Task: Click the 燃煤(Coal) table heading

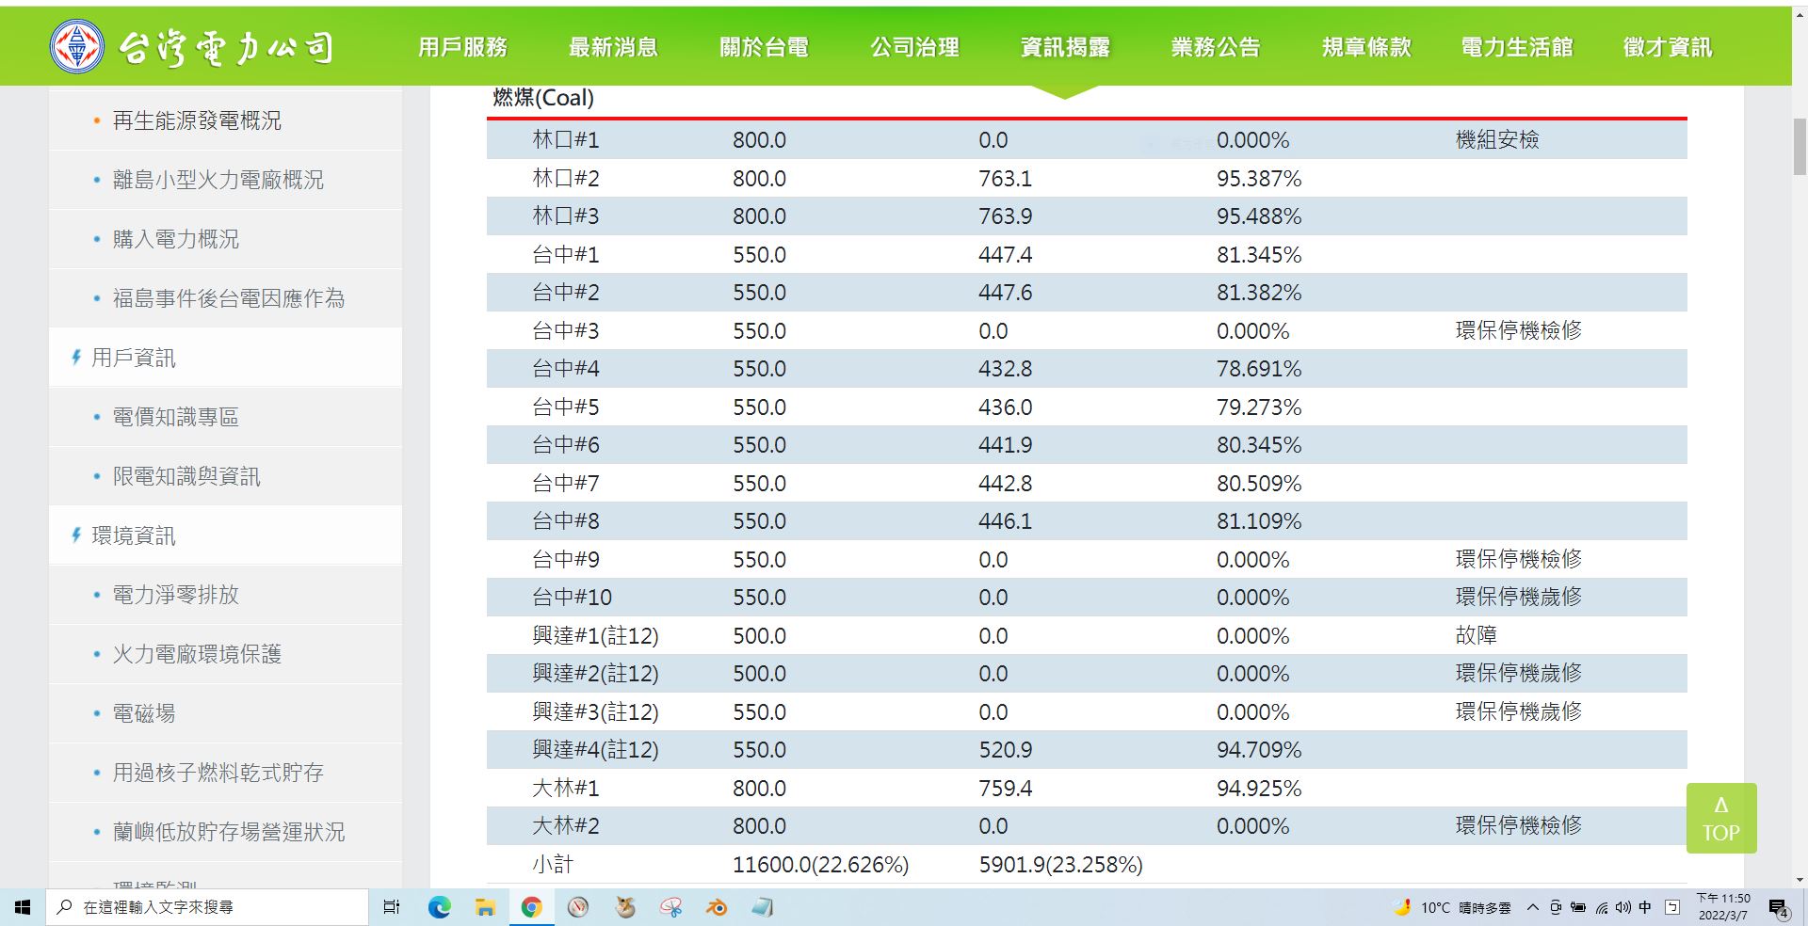Action: [x=543, y=98]
